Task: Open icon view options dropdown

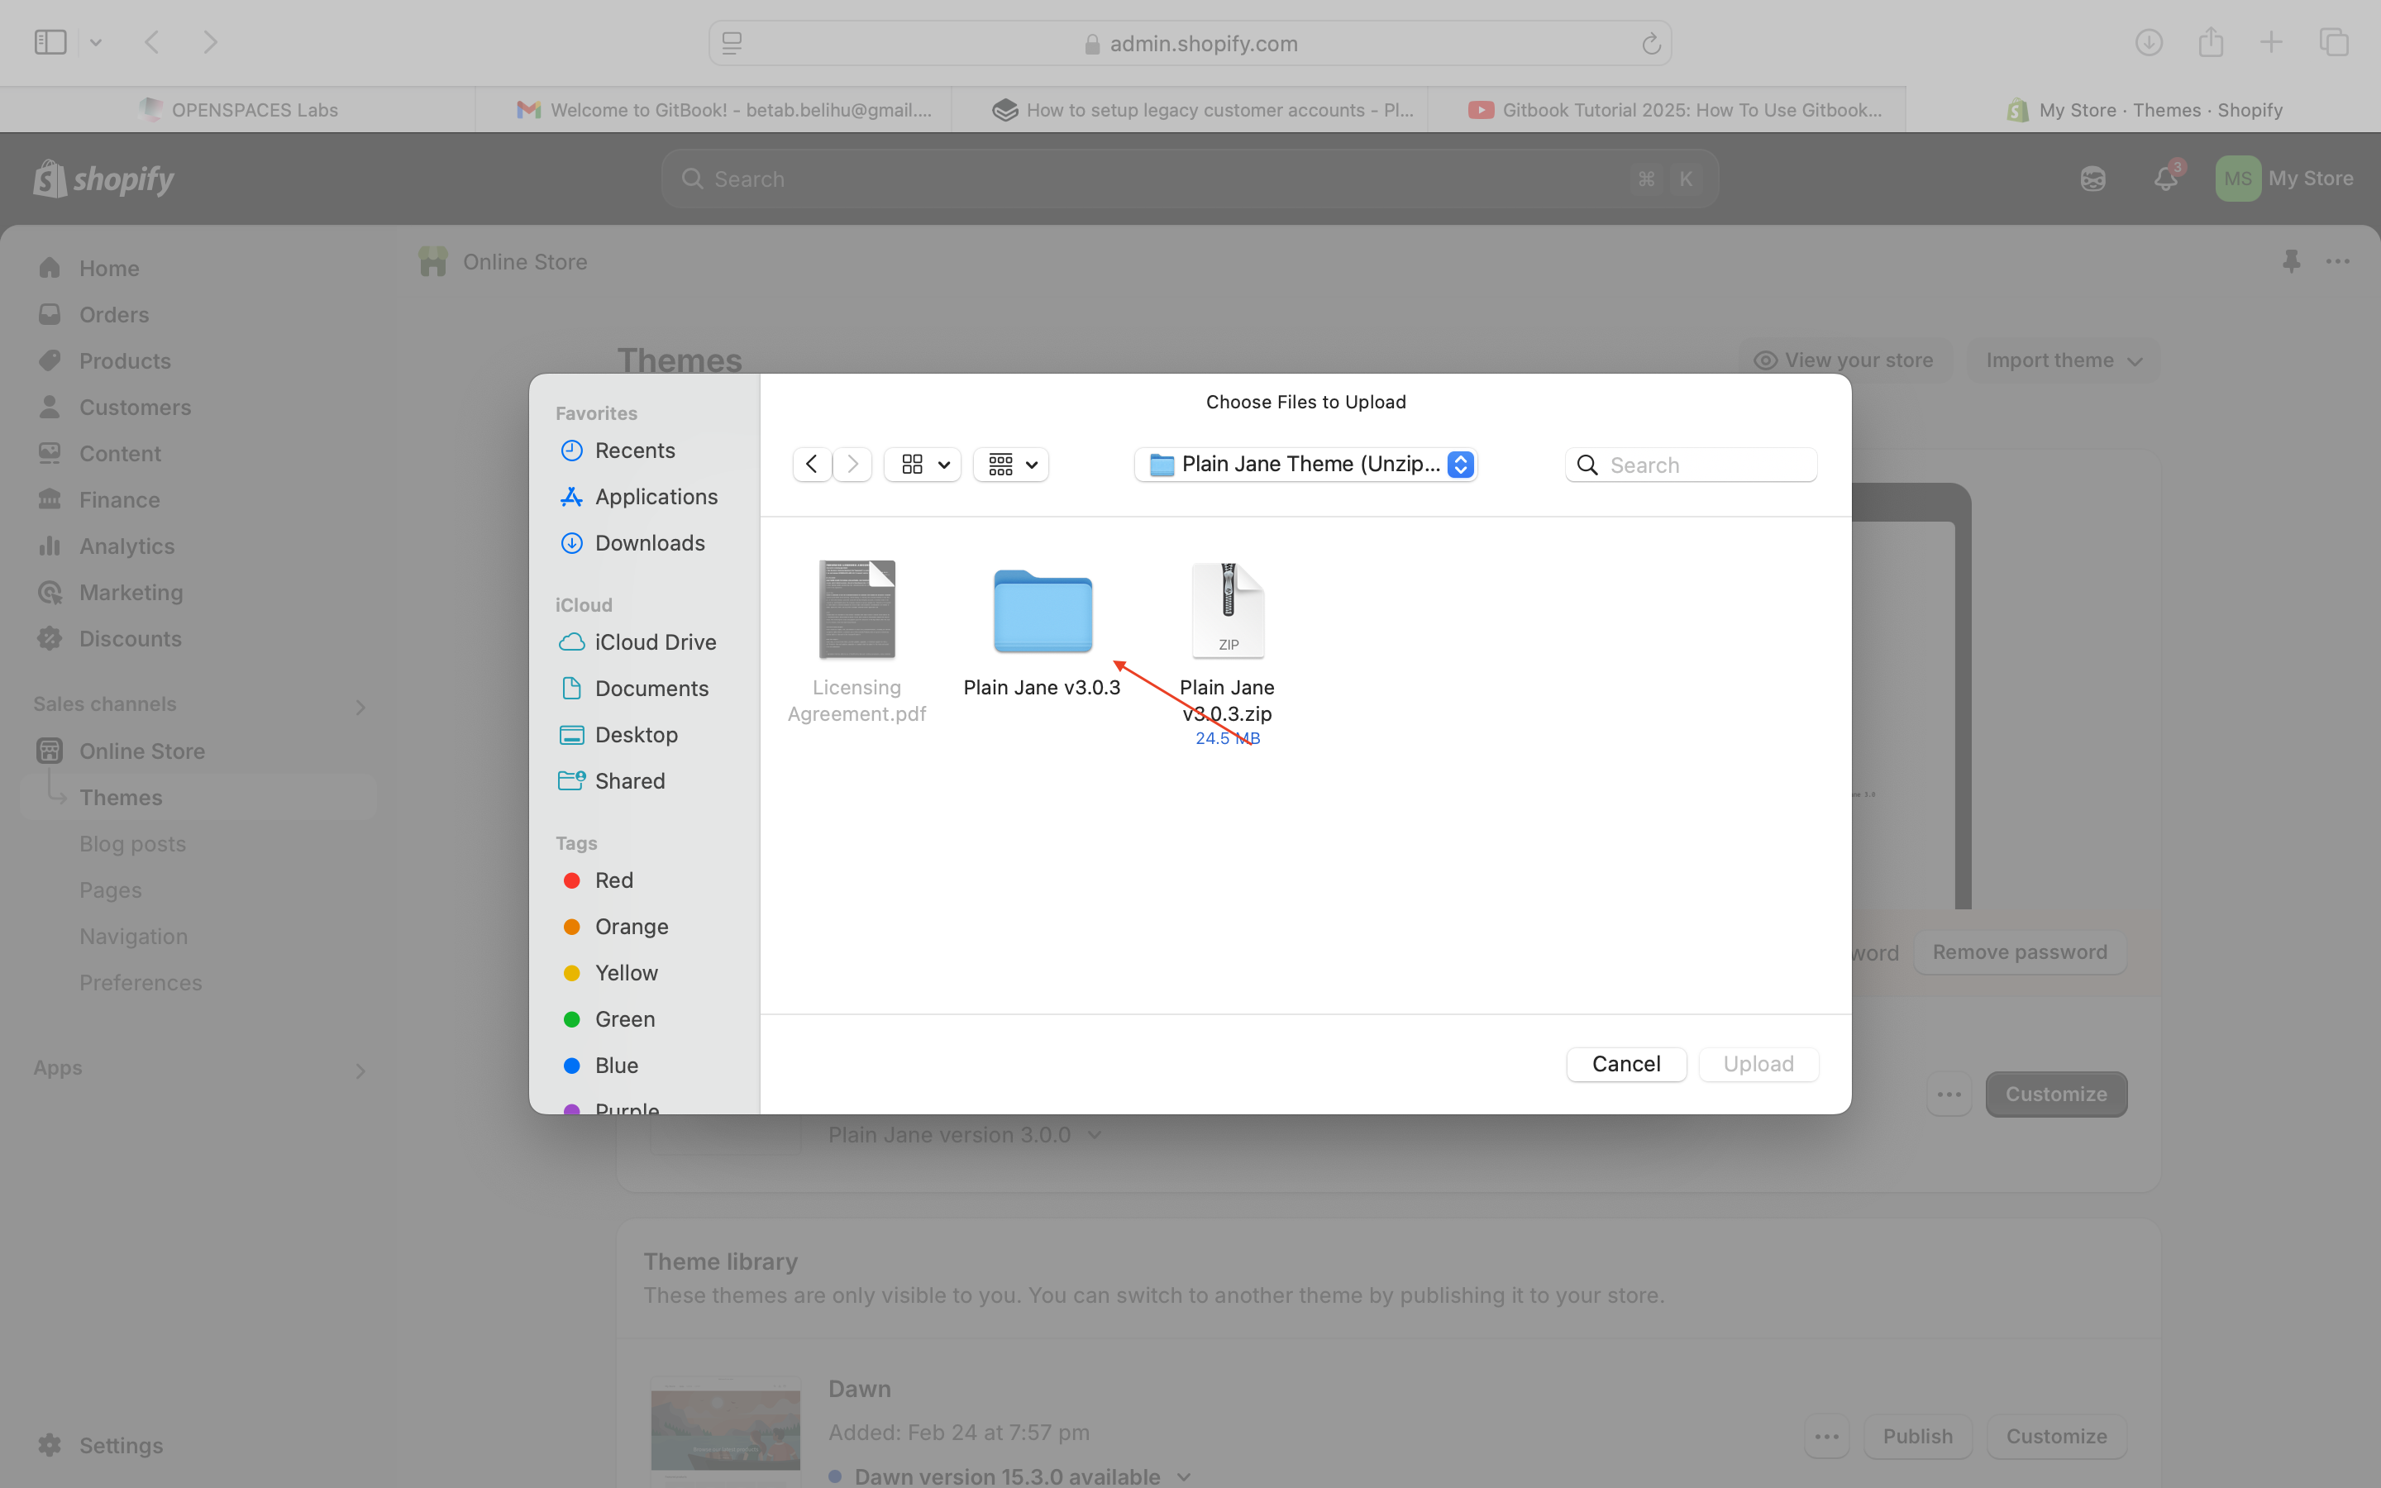Action: click(x=923, y=465)
